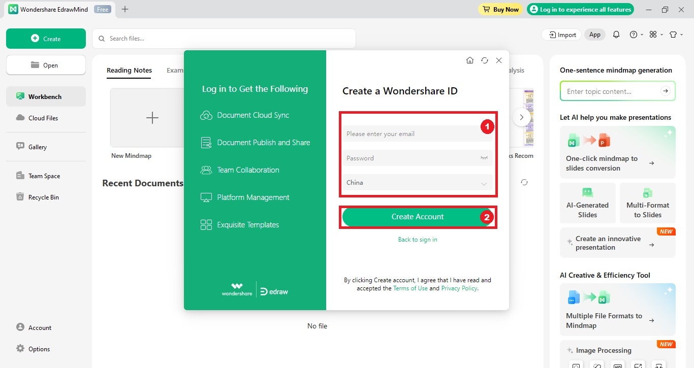
Task: Open the Privacy Policy link
Action: (x=459, y=288)
